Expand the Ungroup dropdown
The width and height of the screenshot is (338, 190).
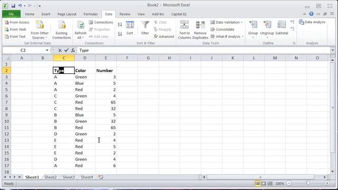[267, 37]
